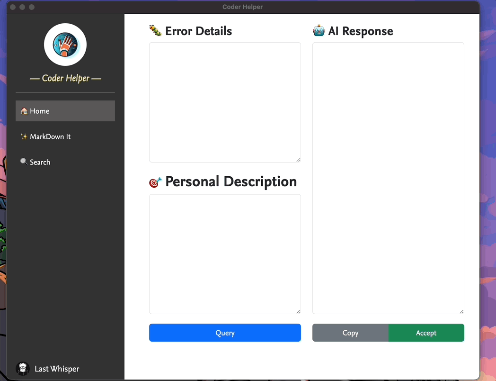
Task: Click the Personal Description heading
Action: (231, 182)
